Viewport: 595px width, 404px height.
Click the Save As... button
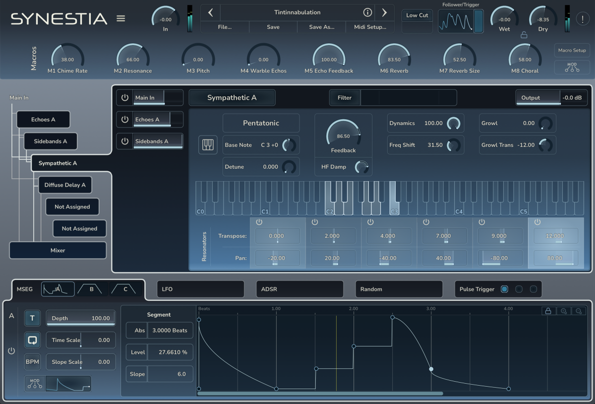[x=322, y=27]
